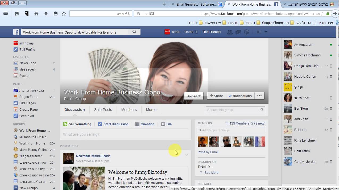Image resolution: width=339 pixels, height=190 pixels.
Task: Click group search magnifier button
Action: coord(262,110)
